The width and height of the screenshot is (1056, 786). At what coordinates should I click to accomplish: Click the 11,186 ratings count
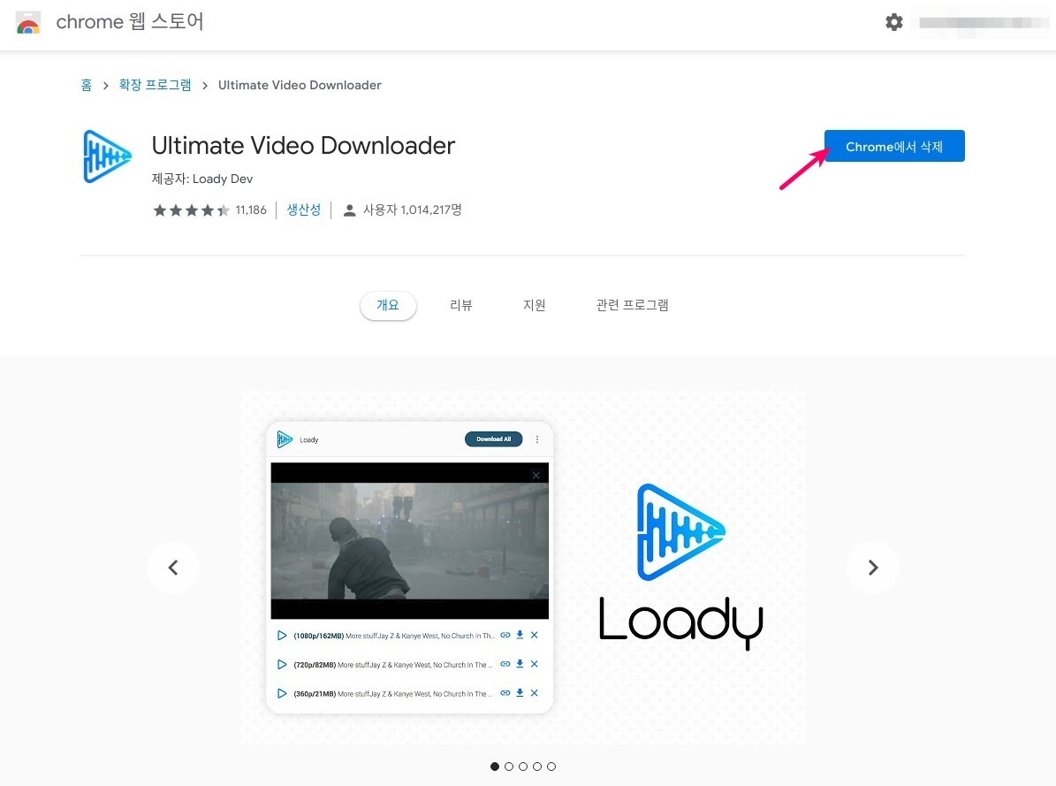coord(251,210)
